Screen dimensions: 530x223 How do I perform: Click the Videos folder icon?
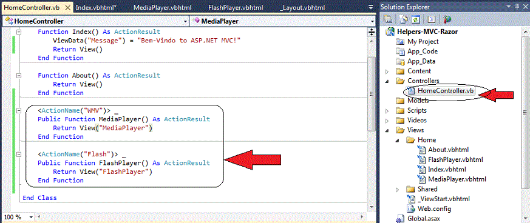(x=401, y=121)
